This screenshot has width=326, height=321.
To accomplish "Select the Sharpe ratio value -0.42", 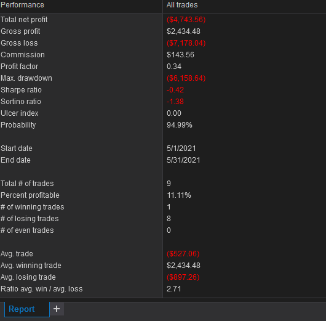I will tap(175, 90).
